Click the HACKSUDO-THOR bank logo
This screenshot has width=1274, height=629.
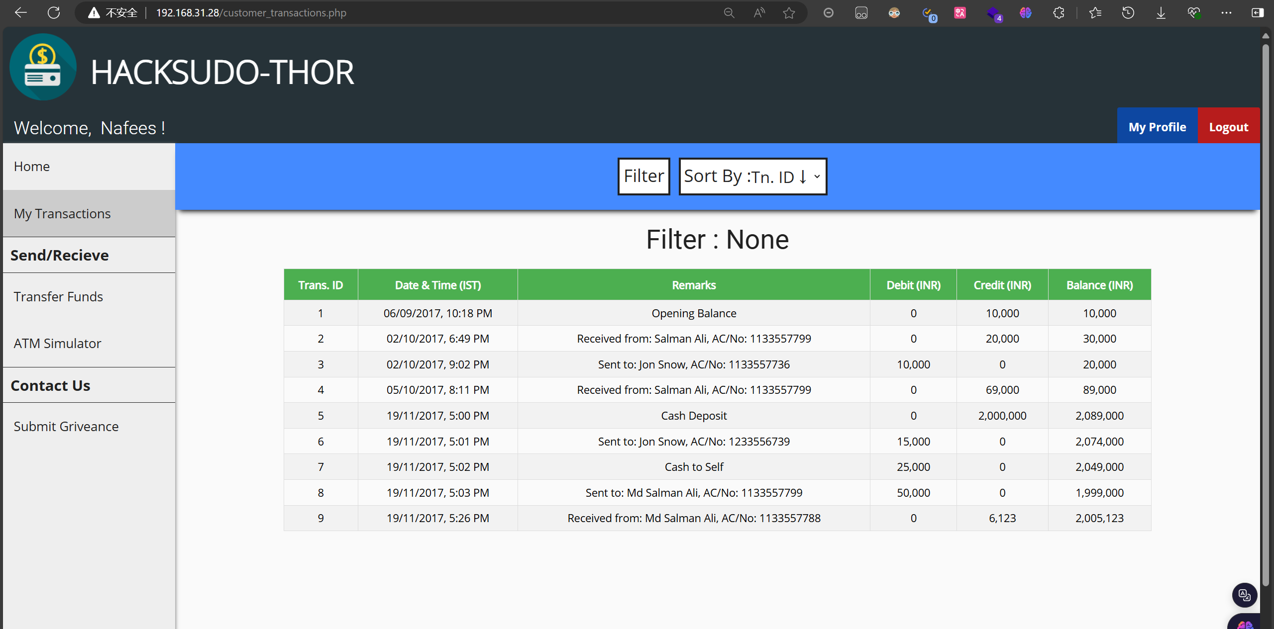[x=43, y=67]
